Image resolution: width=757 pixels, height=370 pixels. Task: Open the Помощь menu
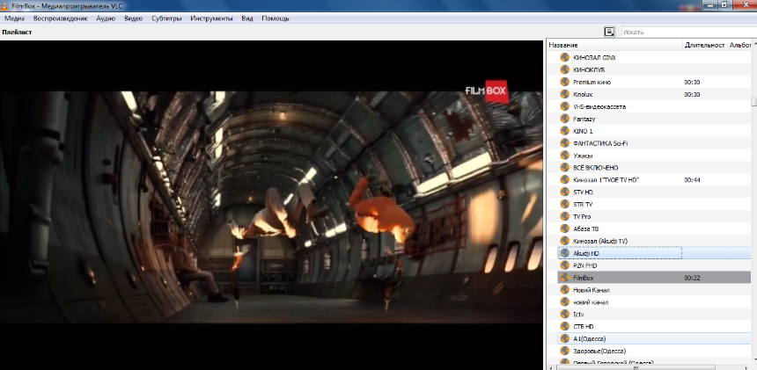[x=276, y=18]
